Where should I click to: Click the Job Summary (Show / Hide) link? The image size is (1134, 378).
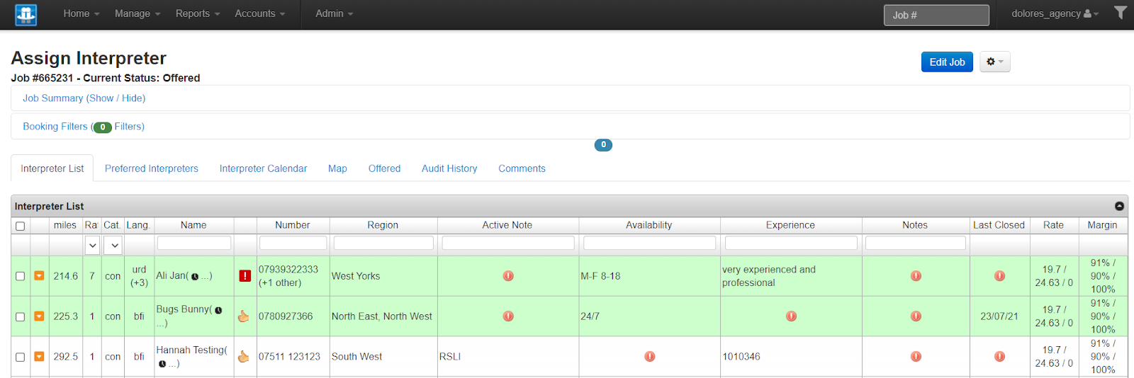[x=84, y=98]
